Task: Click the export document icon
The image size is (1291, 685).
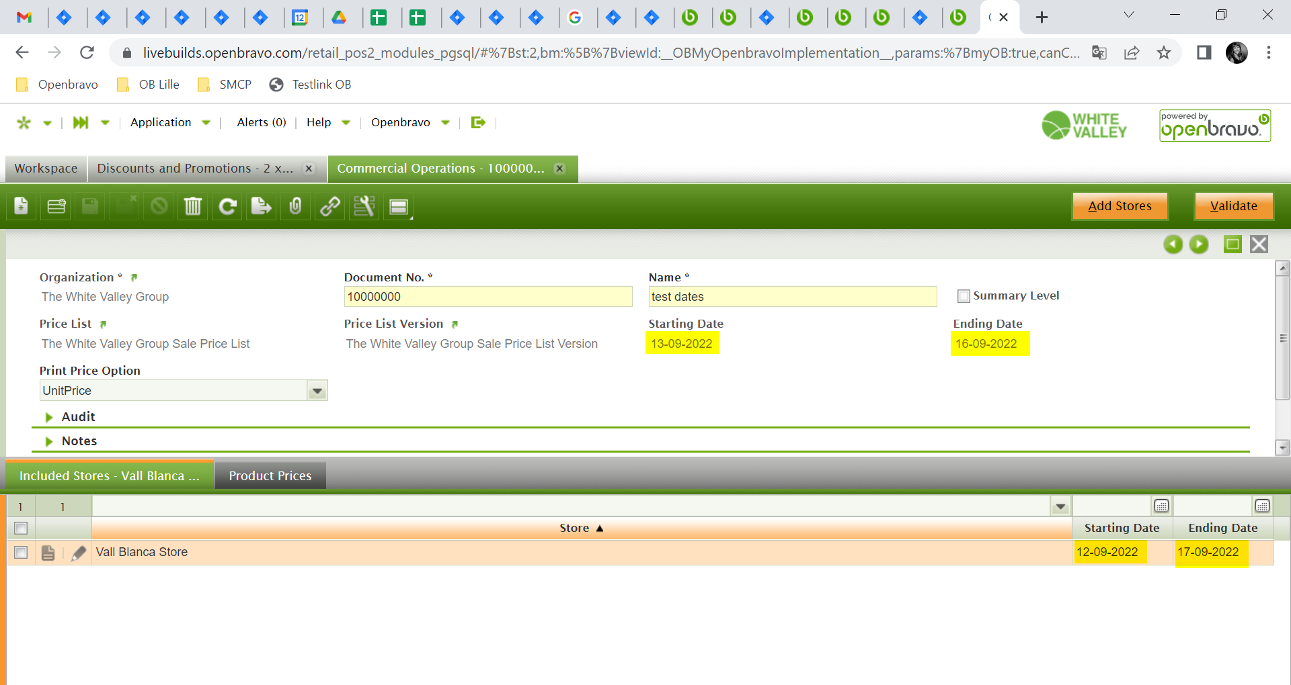Action: coord(261,206)
